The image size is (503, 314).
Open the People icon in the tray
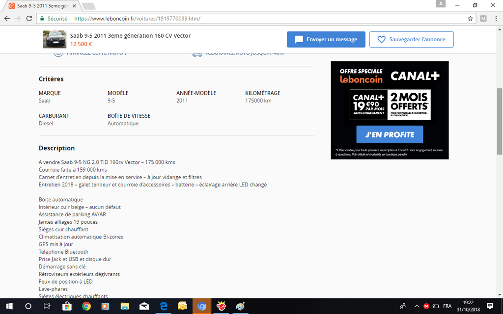[x=403, y=306]
